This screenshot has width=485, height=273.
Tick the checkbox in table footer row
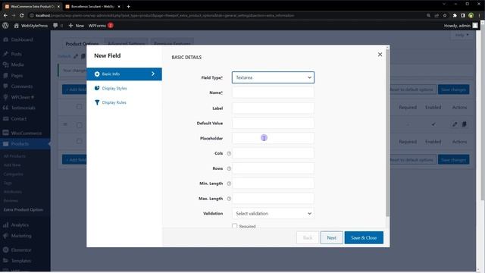(79, 141)
